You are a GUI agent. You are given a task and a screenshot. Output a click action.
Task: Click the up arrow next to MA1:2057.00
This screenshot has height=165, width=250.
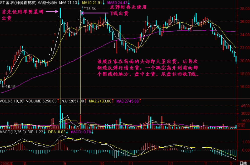tap(85, 101)
